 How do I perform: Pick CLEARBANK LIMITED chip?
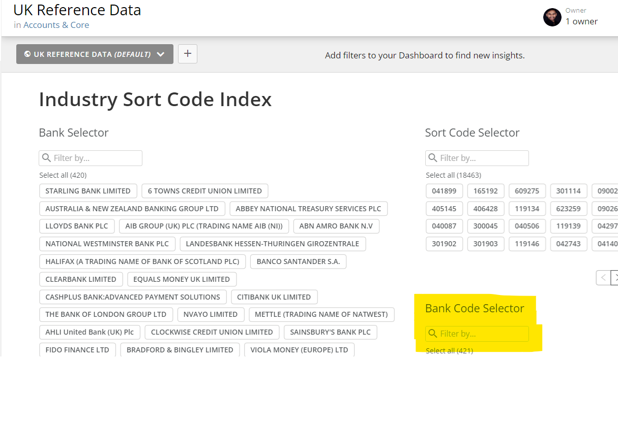click(81, 279)
